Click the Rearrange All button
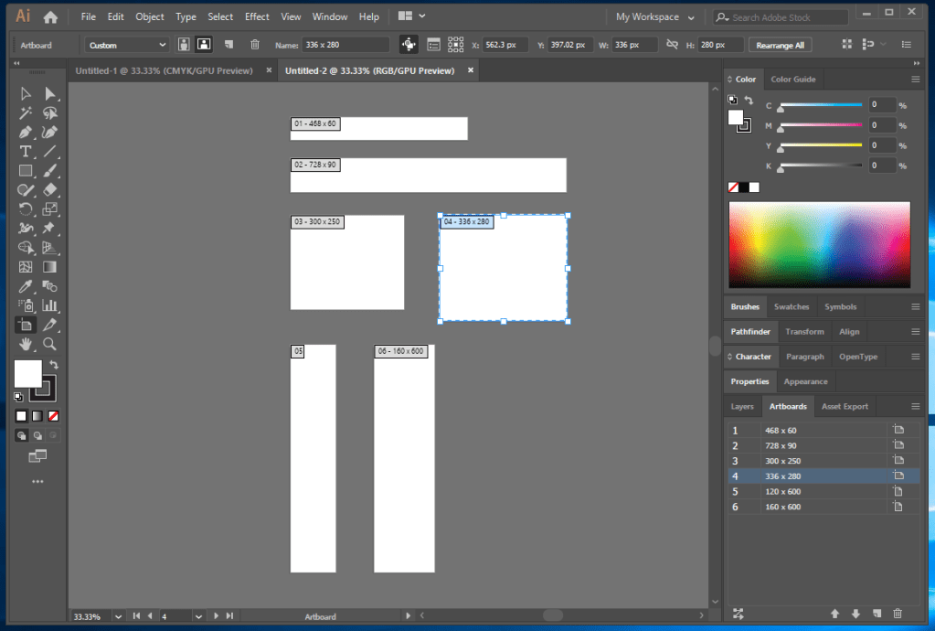The image size is (935, 631). point(781,45)
